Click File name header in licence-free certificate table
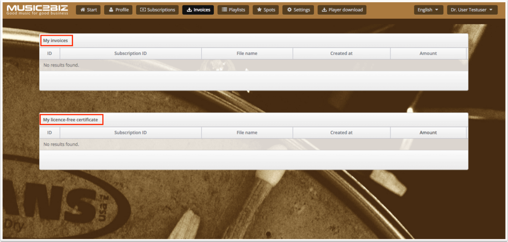 (247, 132)
